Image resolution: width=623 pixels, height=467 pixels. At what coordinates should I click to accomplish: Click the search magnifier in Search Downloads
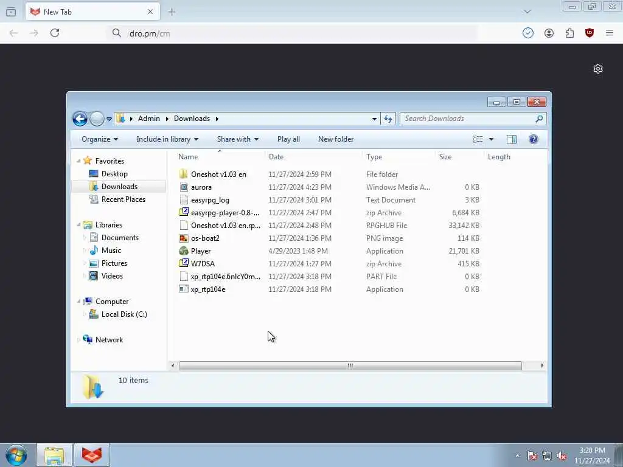(539, 119)
